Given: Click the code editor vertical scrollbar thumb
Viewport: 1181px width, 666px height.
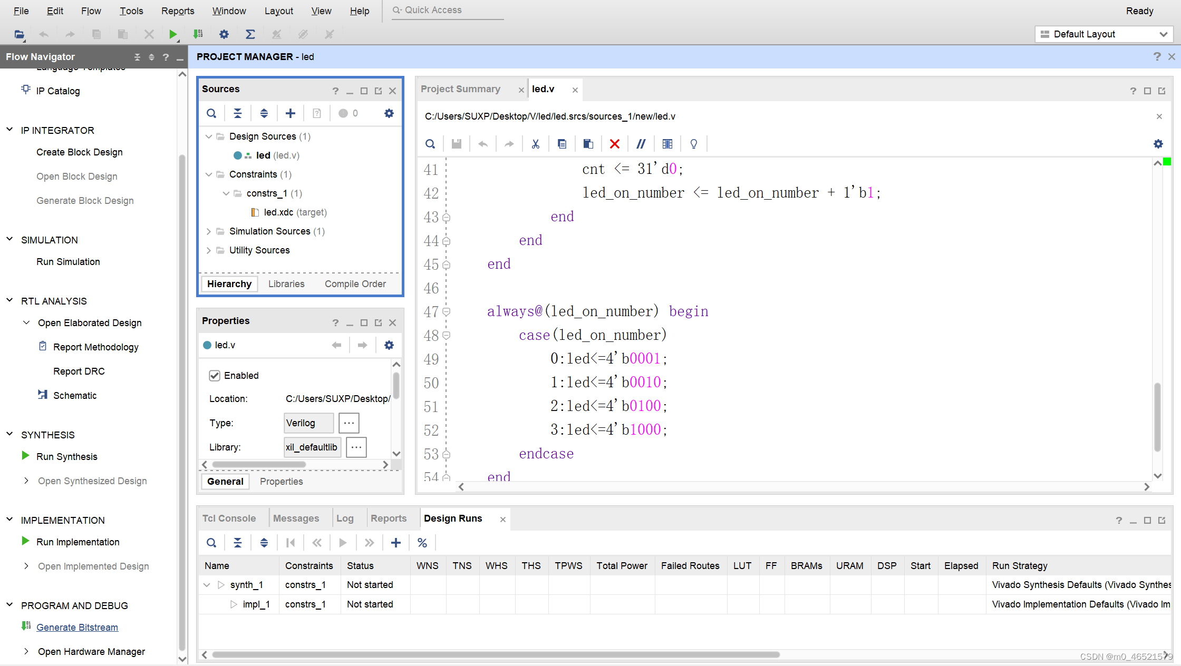Looking at the screenshot, I should [x=1157, y=416].
